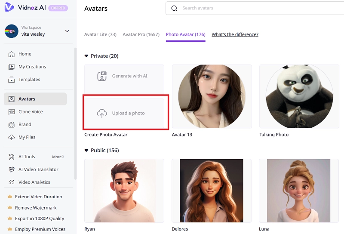Expand the workspace vita wesley dropdown
Screen dimensions: 344x234
[67, 31]
